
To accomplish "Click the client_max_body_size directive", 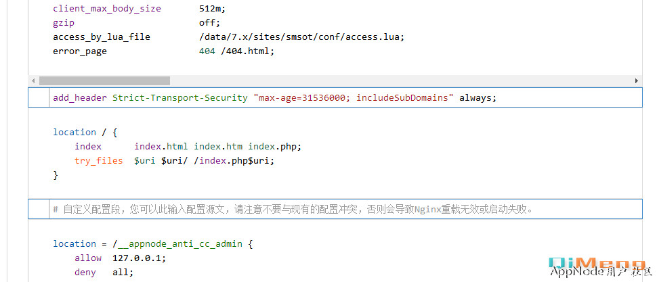I will tap(107, 9).
